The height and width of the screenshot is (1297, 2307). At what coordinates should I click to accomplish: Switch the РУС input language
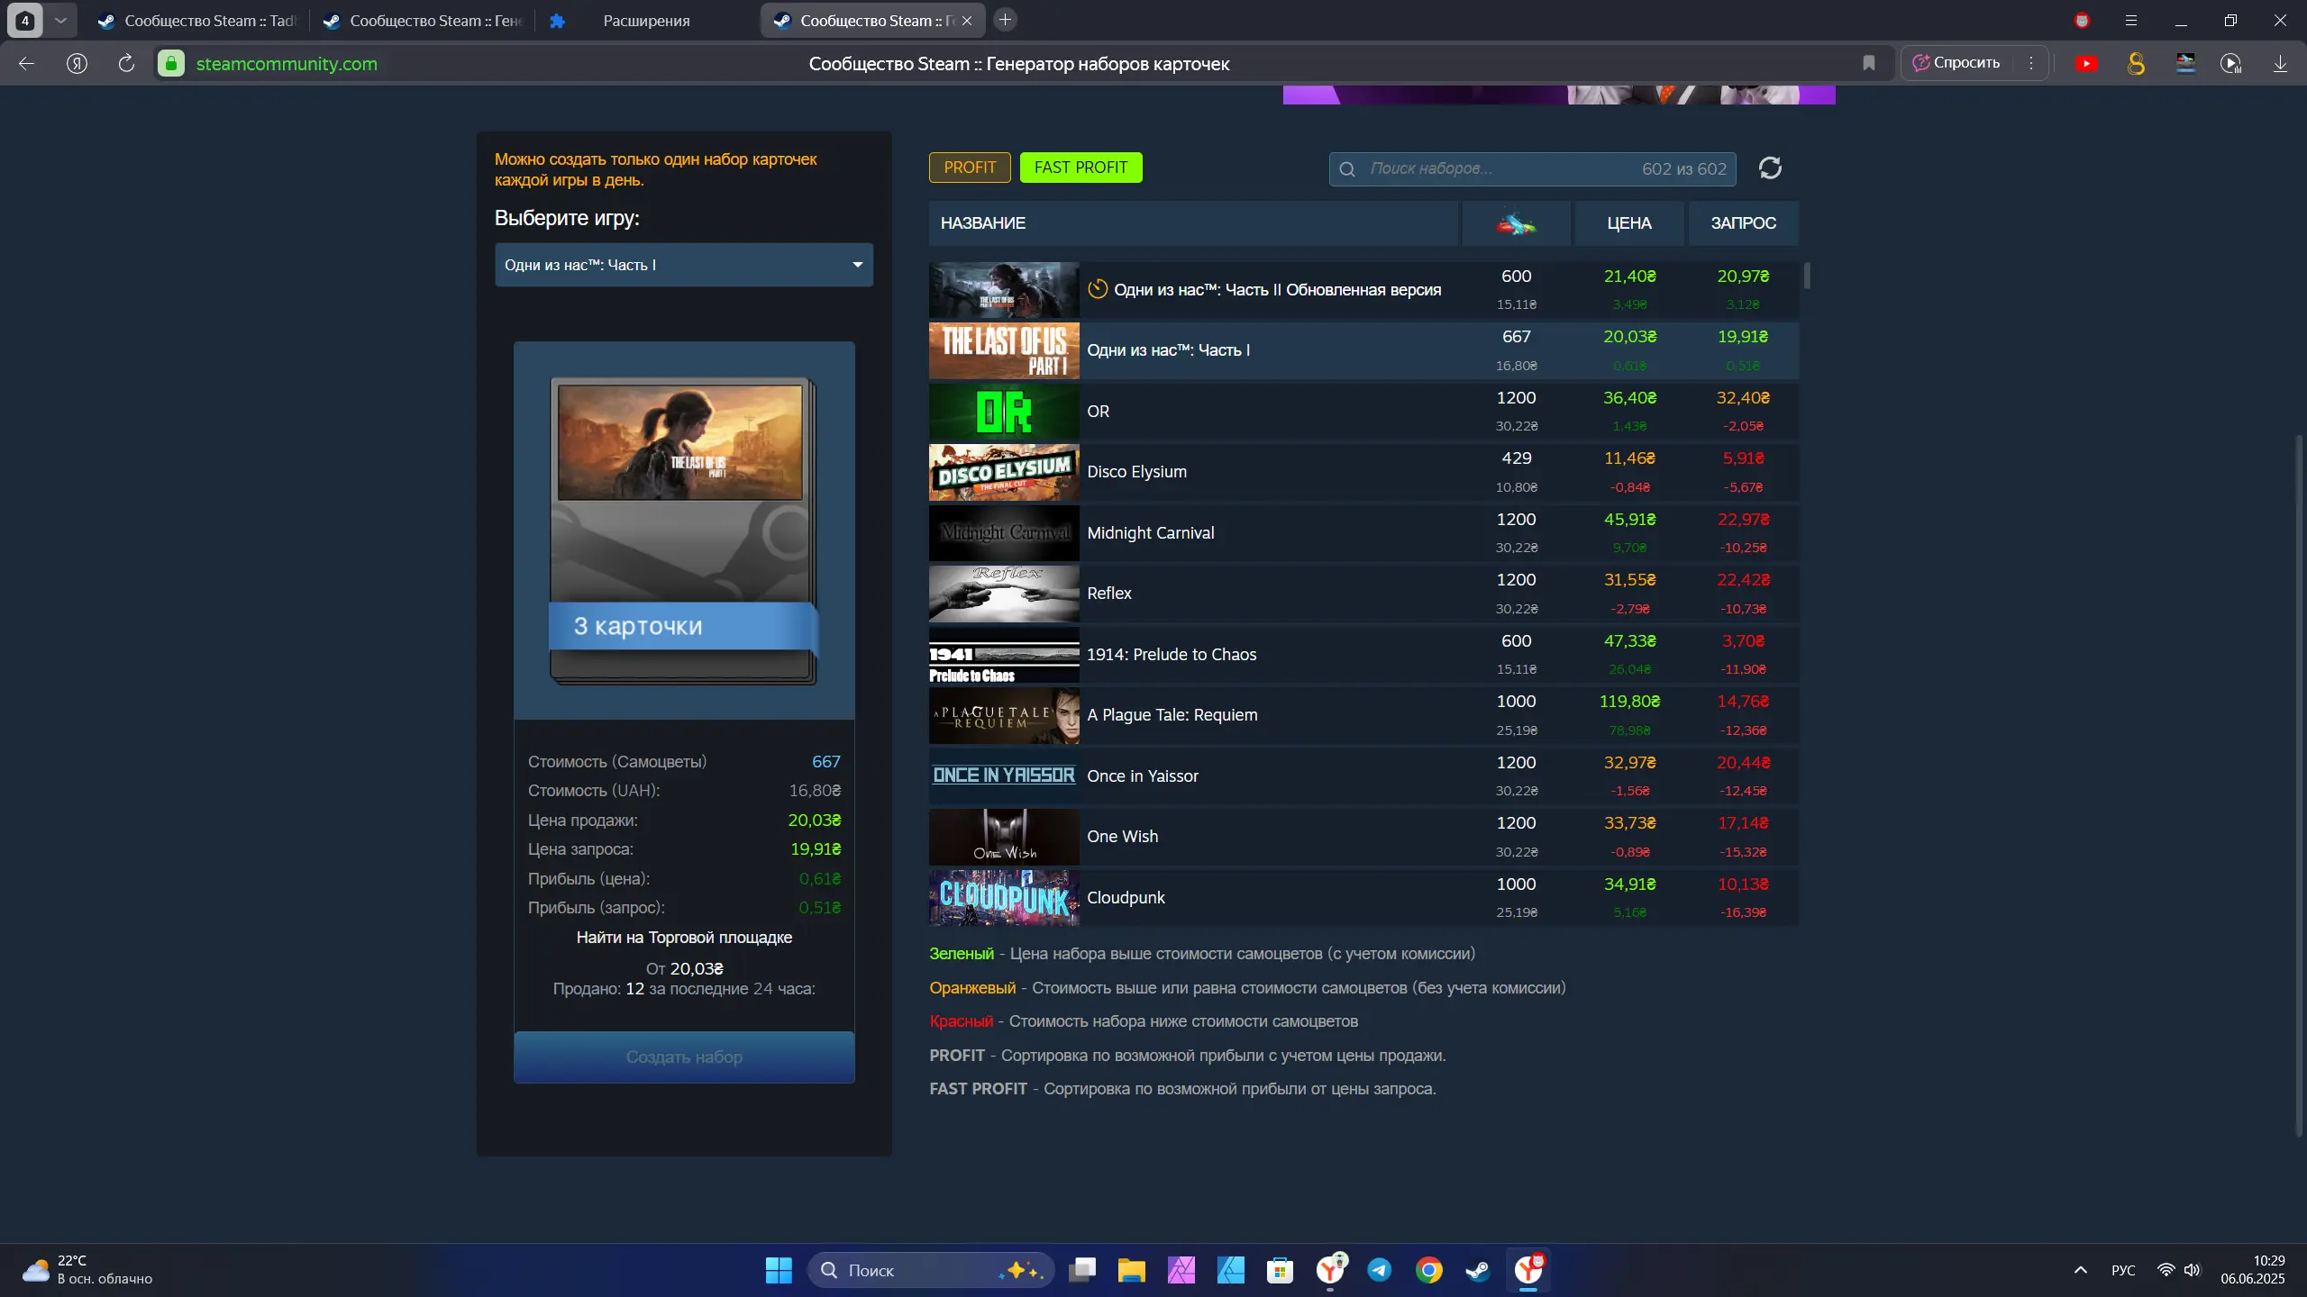coord(2123,1270)
